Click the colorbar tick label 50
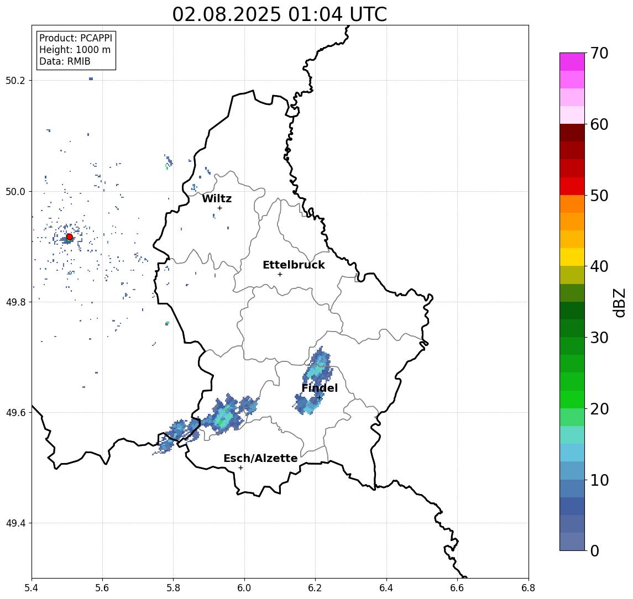The width and height of the screenshot is (633, 599). click(x=599, y=196)
